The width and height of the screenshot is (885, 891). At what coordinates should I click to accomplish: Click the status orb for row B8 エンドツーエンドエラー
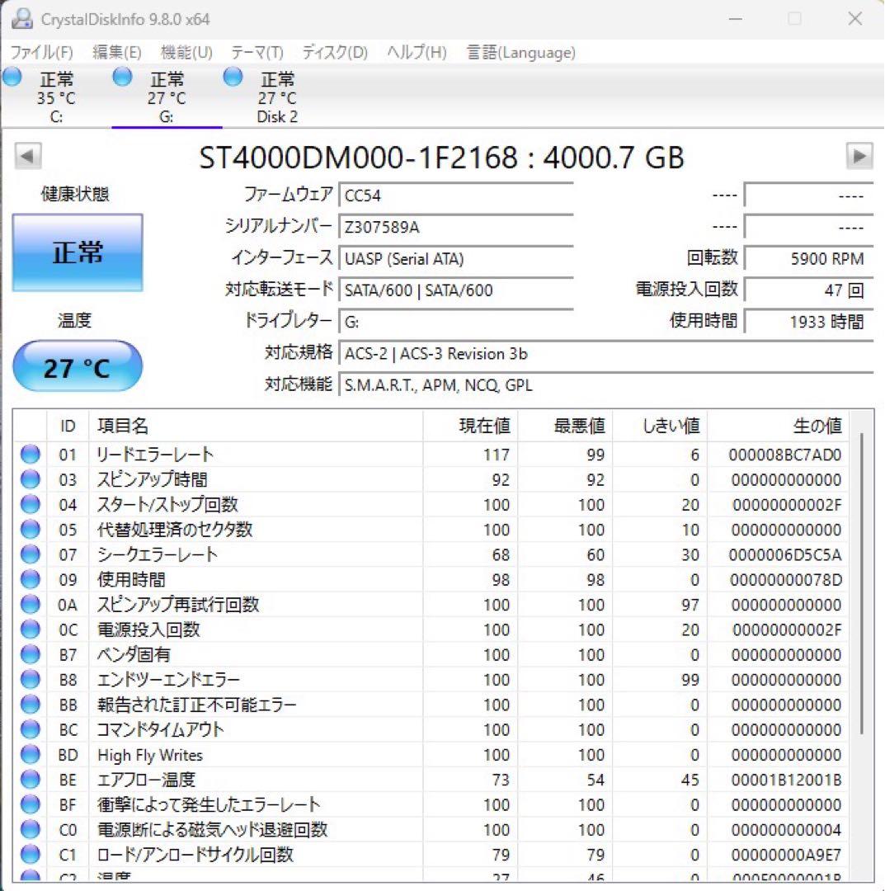pyautogui.click(x=31, y=680)
